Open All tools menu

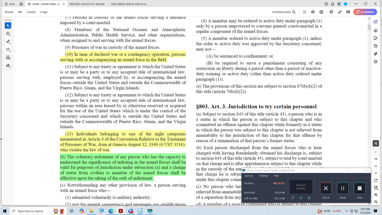[x=9, y=12]
